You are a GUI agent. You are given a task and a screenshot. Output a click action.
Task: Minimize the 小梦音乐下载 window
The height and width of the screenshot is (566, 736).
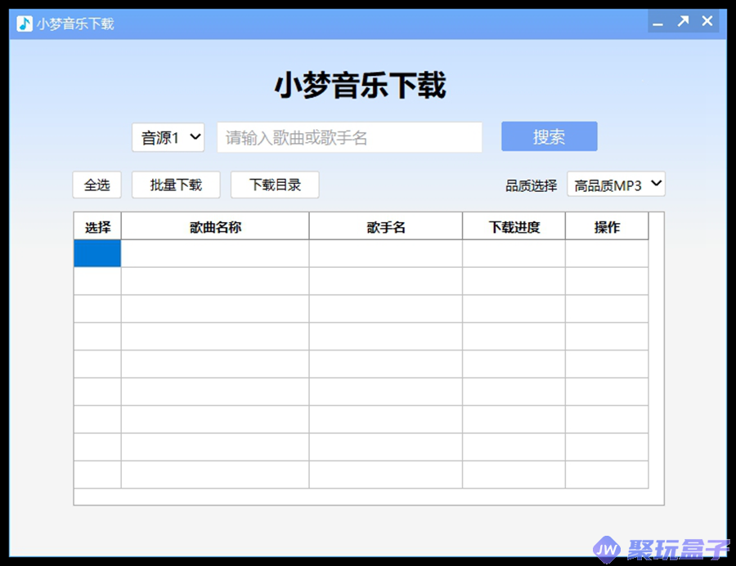(x=658, y=21)
